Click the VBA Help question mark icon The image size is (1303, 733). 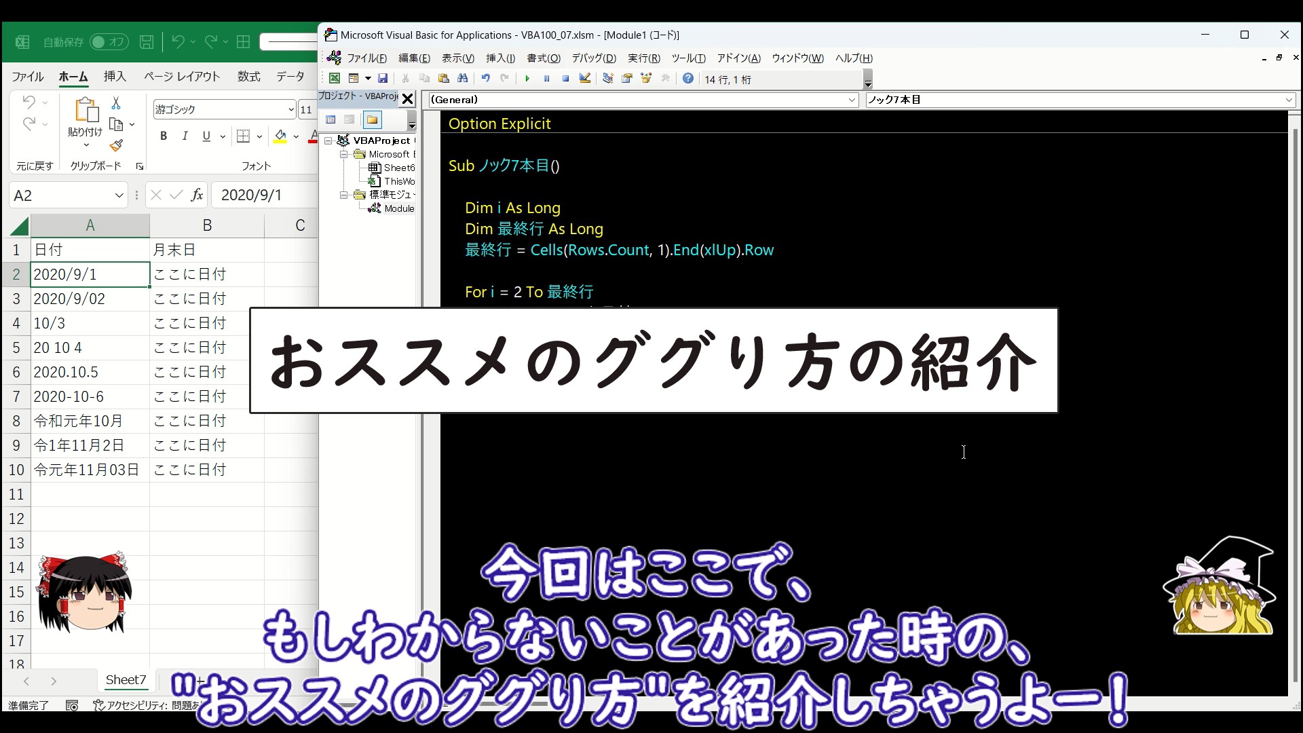tap(687, 79)
